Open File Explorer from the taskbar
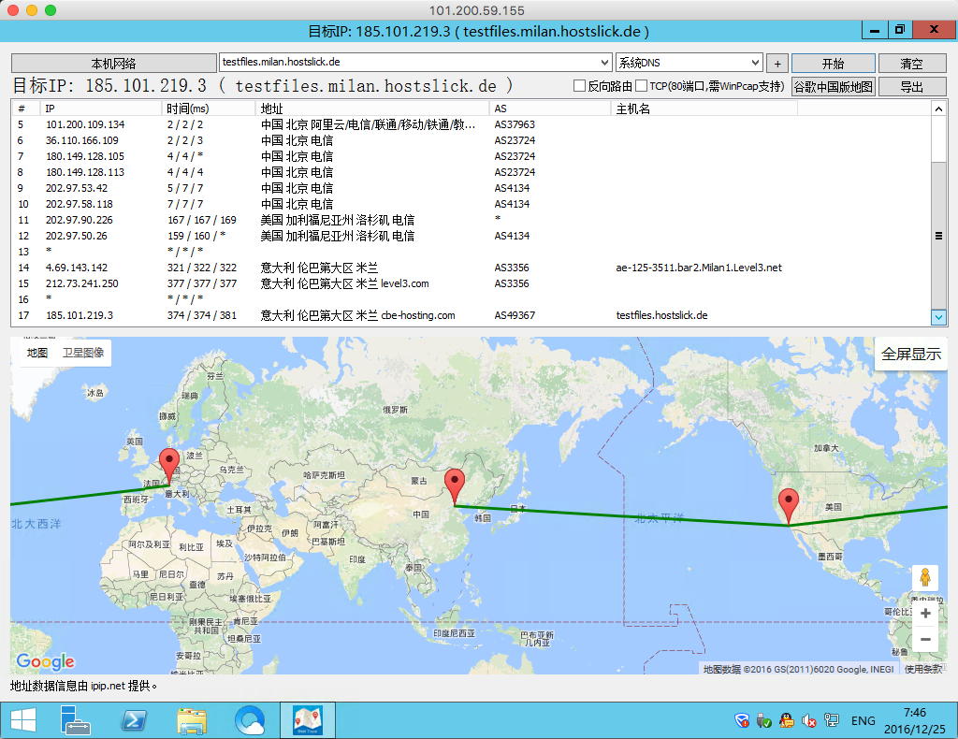The width and height of the screenshot is (958, 739). (192, 721)
